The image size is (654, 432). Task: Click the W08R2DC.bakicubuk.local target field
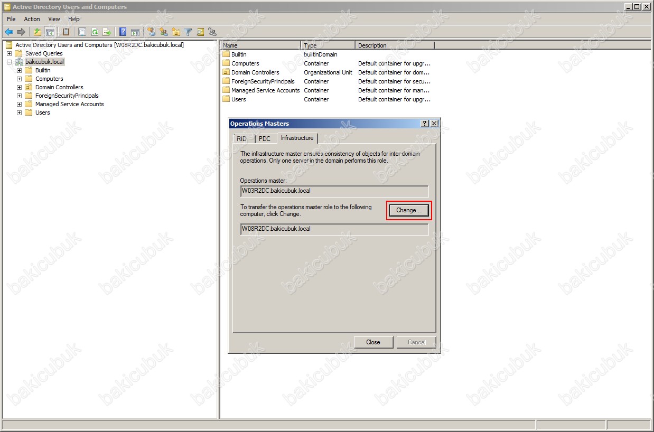click(x=334, y=229)
